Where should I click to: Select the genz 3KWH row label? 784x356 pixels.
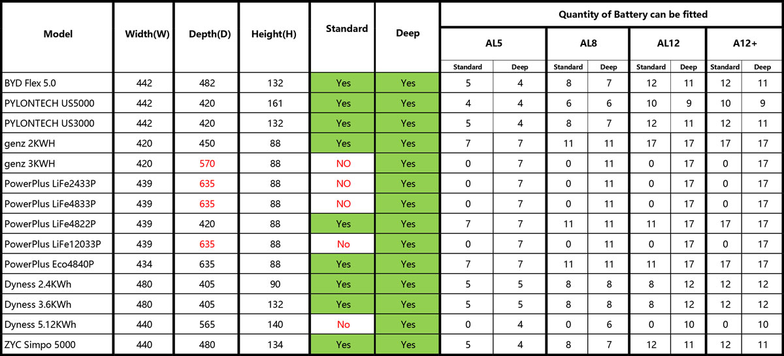pyautogui.click(x=29, y=163)
